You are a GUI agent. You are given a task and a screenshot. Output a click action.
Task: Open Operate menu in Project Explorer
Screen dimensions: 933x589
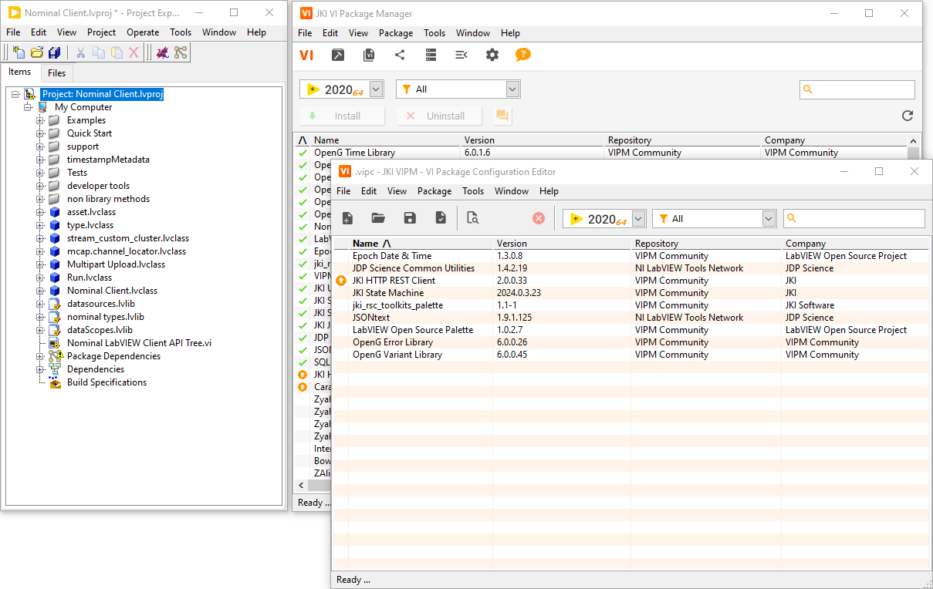click(143, 32)
